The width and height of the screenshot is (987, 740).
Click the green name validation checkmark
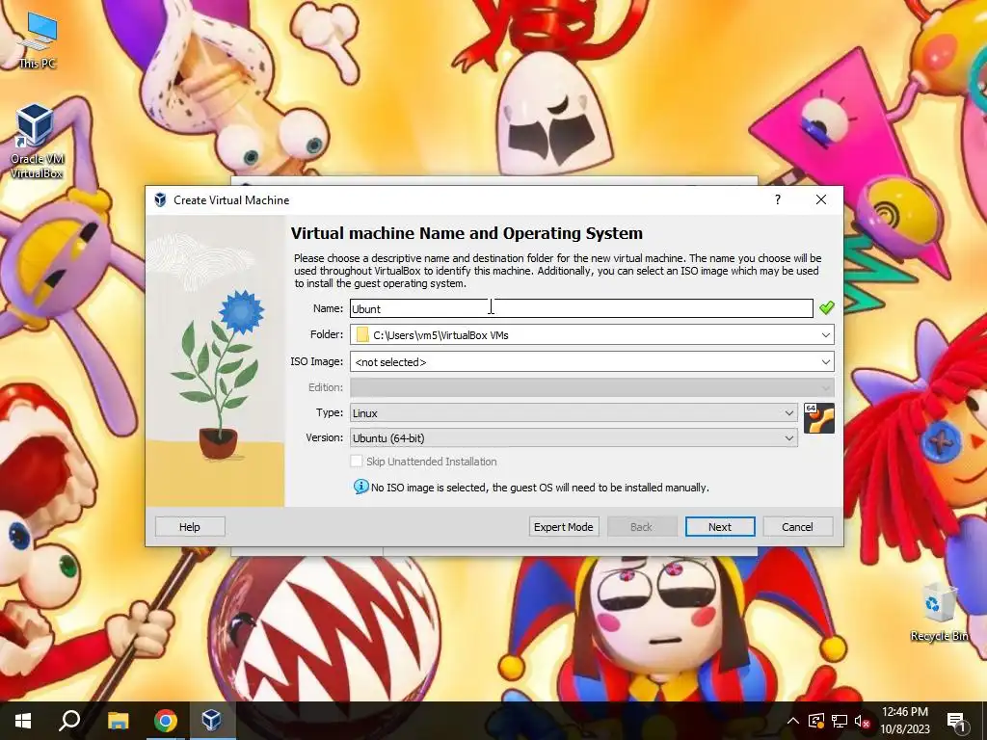pyautogui.click(x=826, y=307)
